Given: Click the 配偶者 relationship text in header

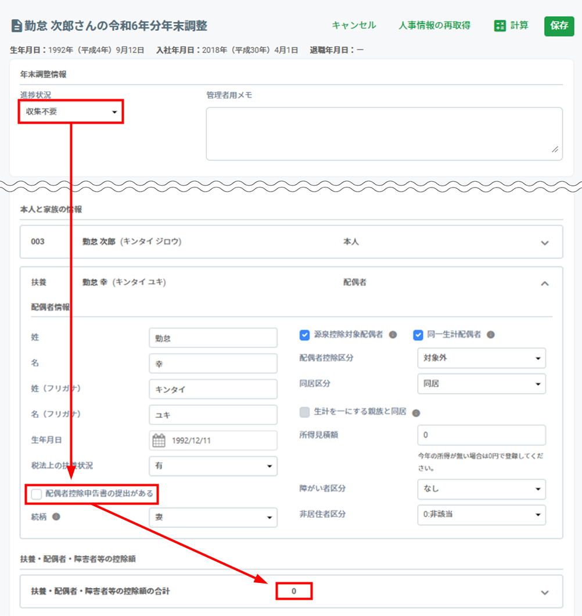Looking at the screenshot, I should pos(355,283).
